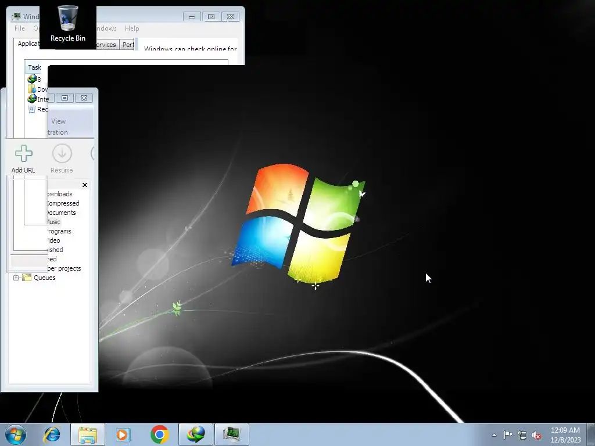595x446 pixels.
Task: Click the Add URL plus icon
Action: pyautogui.click(x=23, y=153)
